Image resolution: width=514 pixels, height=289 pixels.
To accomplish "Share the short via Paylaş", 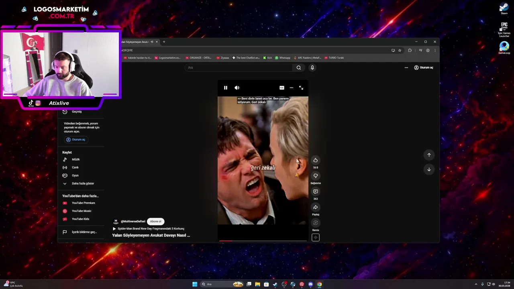I will (x=316, y=207).
